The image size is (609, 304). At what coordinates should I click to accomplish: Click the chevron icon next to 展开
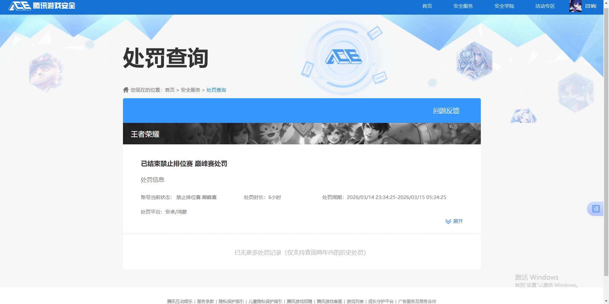(448, 221)
